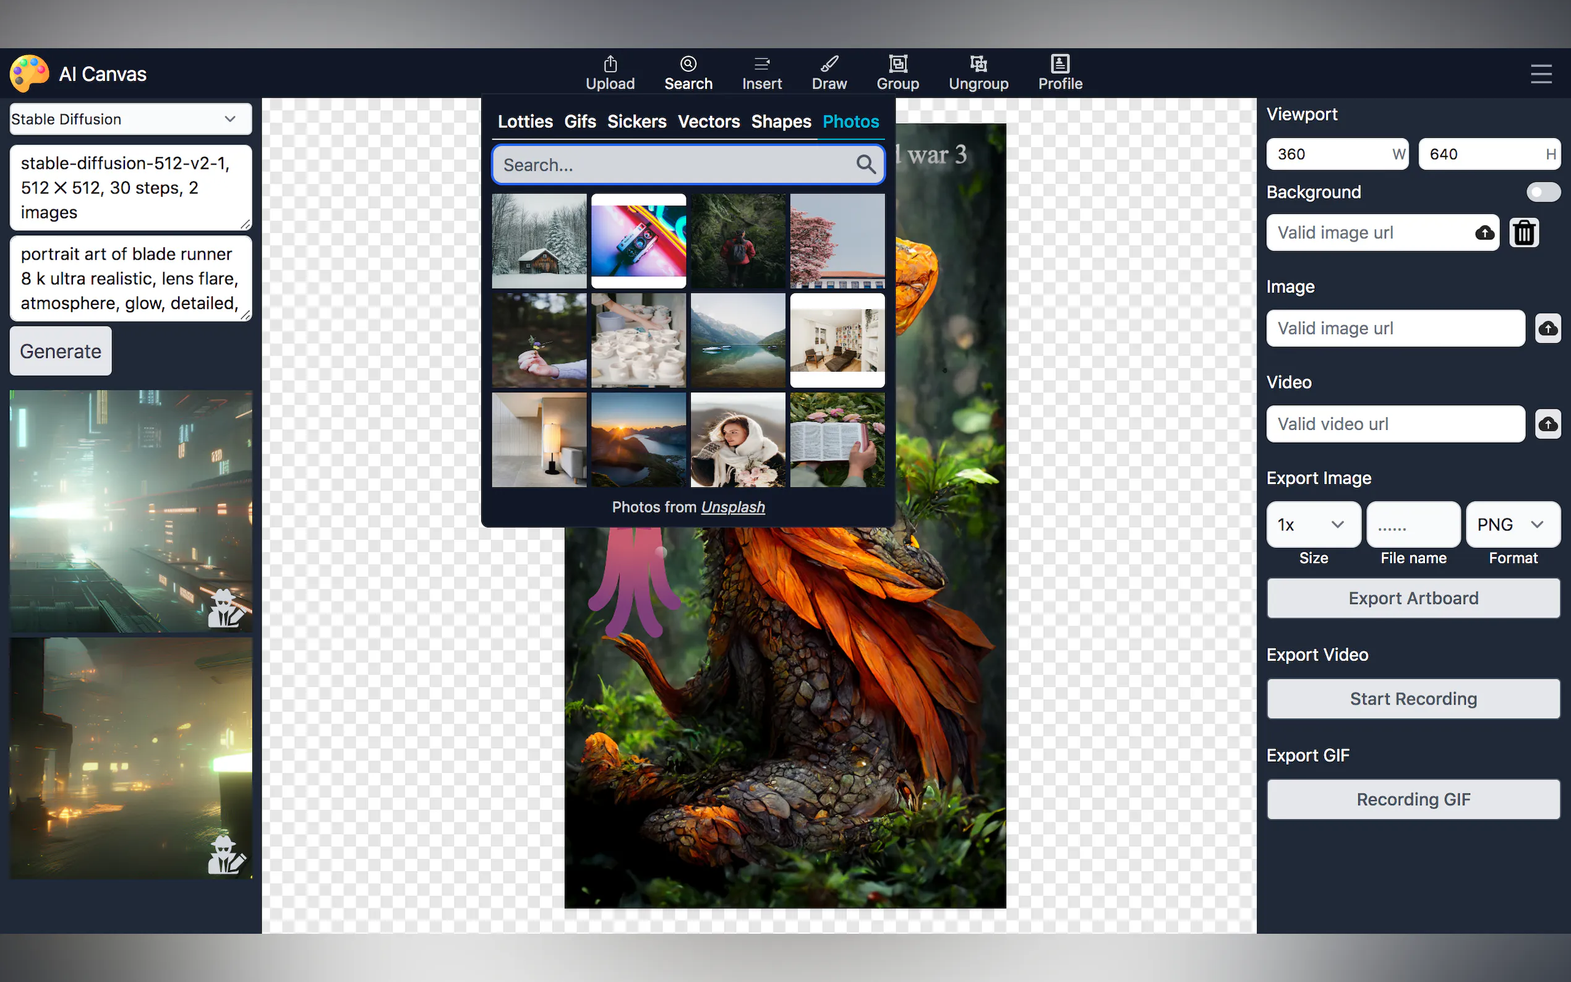1571x982 pixels.
Task: Open the 1x export size dropdown
Action: [1312, 524]
